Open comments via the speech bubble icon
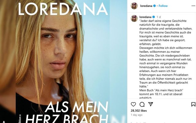Image resolution: width=196 pixels, height=123 pixels. pos(142,104)
